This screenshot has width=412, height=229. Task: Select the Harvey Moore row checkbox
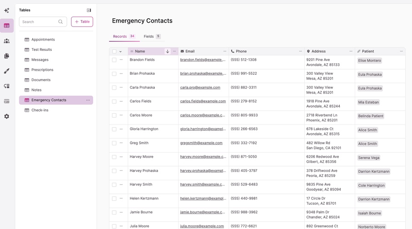(x=114, y=157)
